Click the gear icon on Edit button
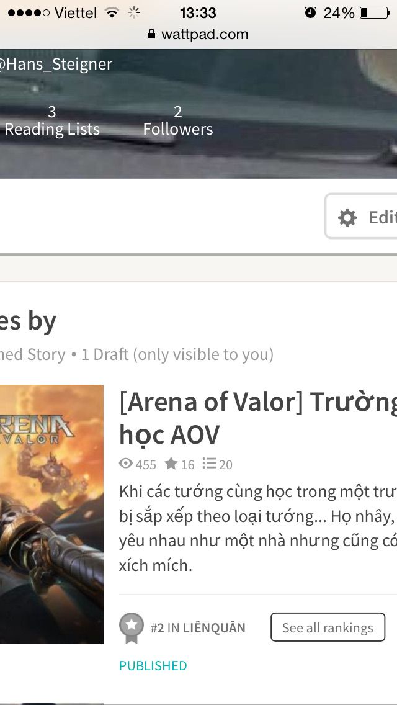Image resolution: width=397 pixels, height=705 pixels. (x=347, y=218)
